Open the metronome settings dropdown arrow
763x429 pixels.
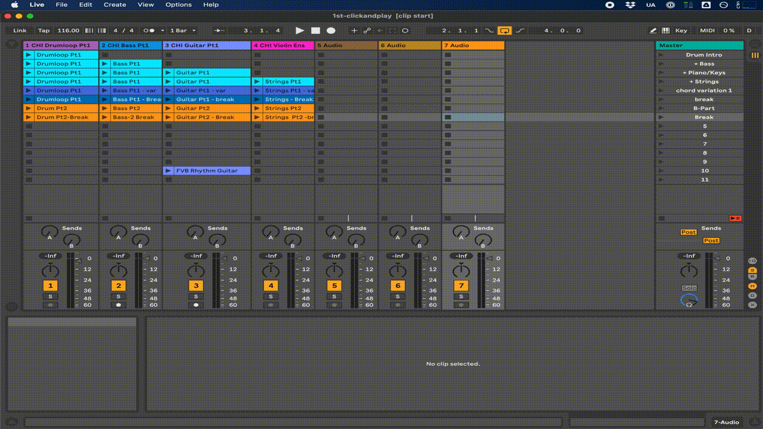162,30
